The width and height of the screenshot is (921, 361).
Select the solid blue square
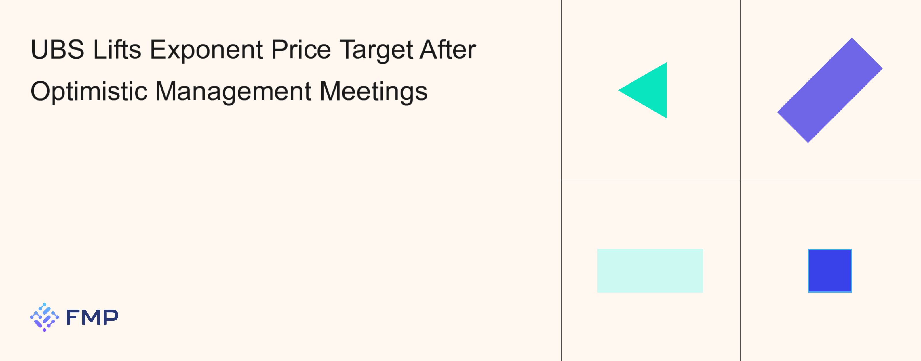(830, 271)
